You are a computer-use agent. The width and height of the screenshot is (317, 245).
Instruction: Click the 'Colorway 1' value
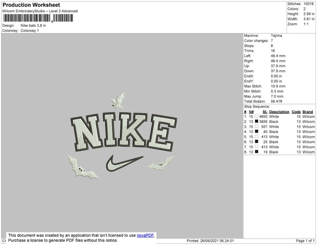point(30,31)
